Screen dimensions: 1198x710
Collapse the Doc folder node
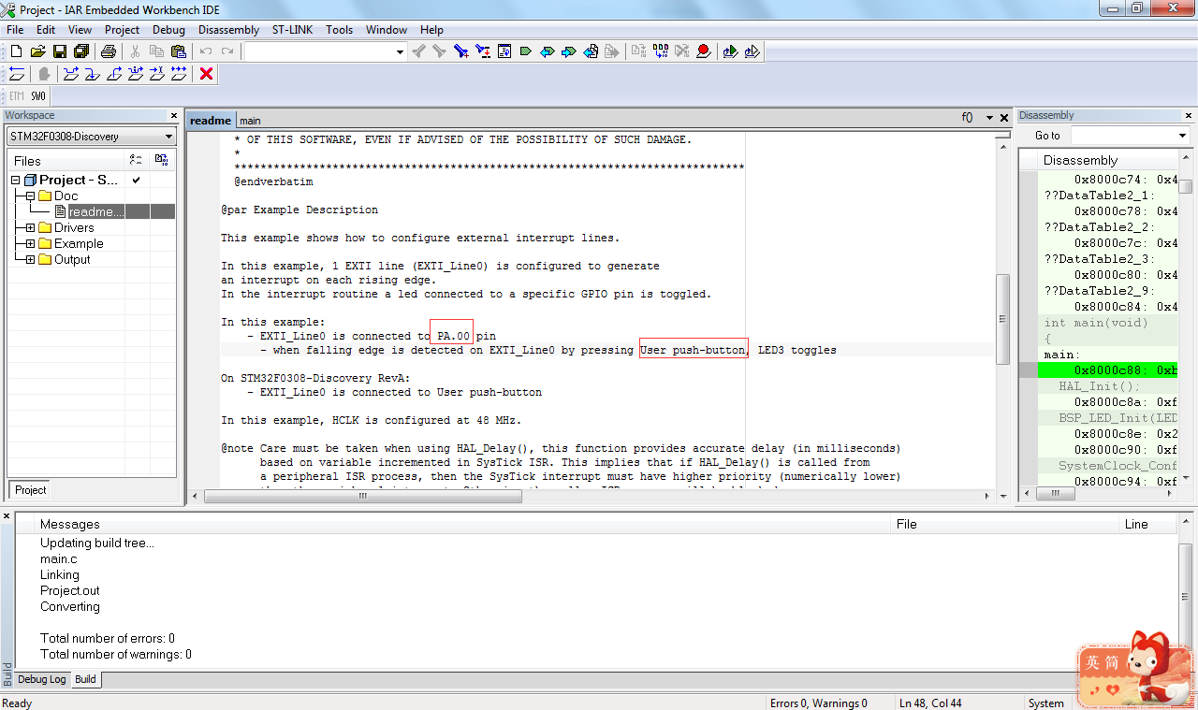(31, 196)
